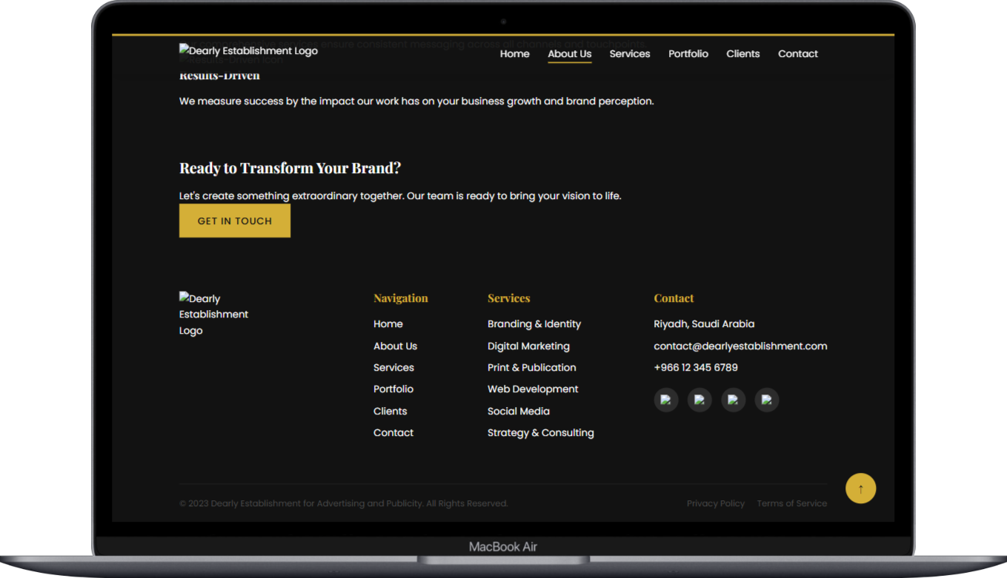The width and height of the screenshot is (1007, 578).
Task: Click the Dearly Establishment logo in header
Action: point(248,51)
